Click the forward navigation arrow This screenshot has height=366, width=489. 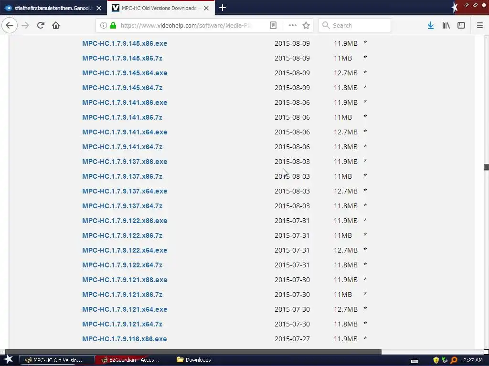[x=25, y=25]
